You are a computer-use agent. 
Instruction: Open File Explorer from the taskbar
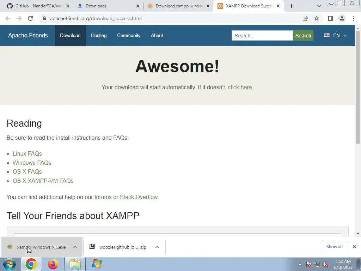(x=75, y=264)
